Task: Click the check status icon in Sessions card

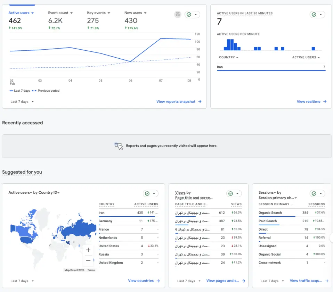Action: click(x=314, y=193)
